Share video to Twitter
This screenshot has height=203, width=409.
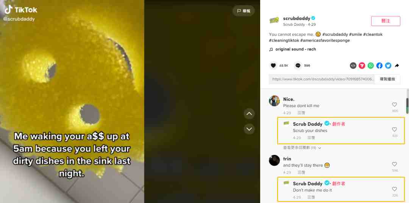coord(388,65)
